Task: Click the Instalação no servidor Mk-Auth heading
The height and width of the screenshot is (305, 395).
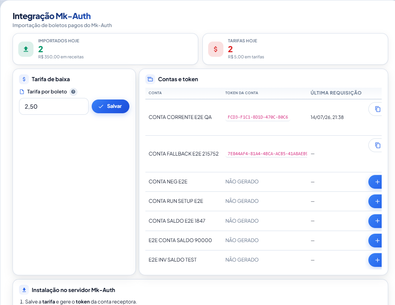Action: 73,290
